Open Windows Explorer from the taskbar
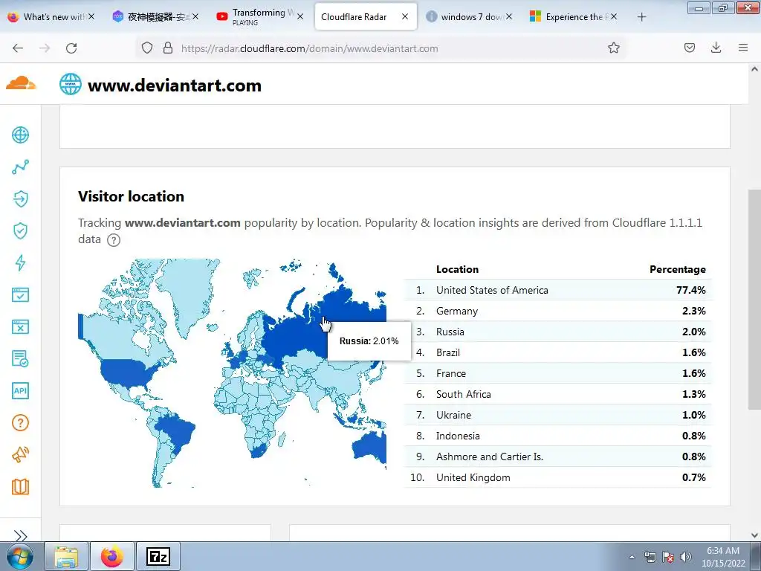 pyautogui.click(x=66, y=556)
